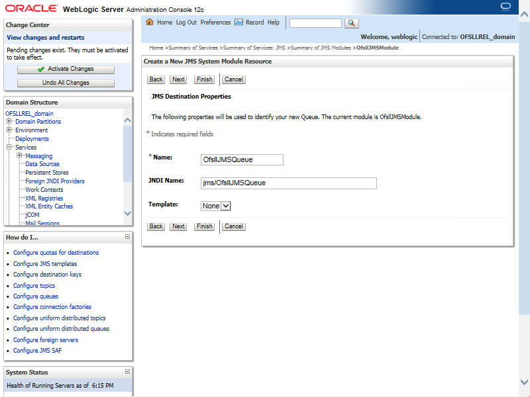
Task: Open Configure destination keys link
Action: pos(47,275)
